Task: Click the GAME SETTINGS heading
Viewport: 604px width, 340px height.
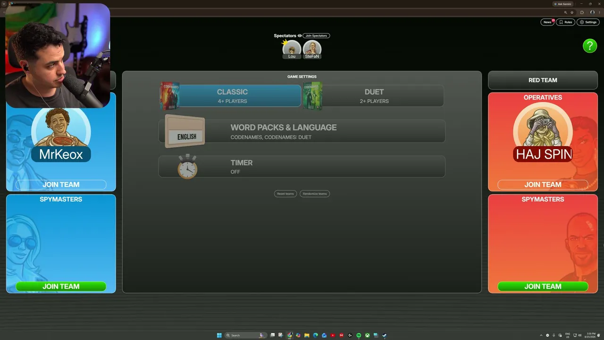Action: pyautogui.click(x=302, y=76)
